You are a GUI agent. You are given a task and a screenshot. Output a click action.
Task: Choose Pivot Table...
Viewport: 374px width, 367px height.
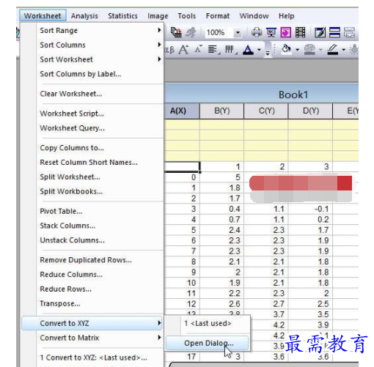[x=61, y=211]
